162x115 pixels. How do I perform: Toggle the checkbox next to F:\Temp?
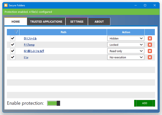(13, 45)
